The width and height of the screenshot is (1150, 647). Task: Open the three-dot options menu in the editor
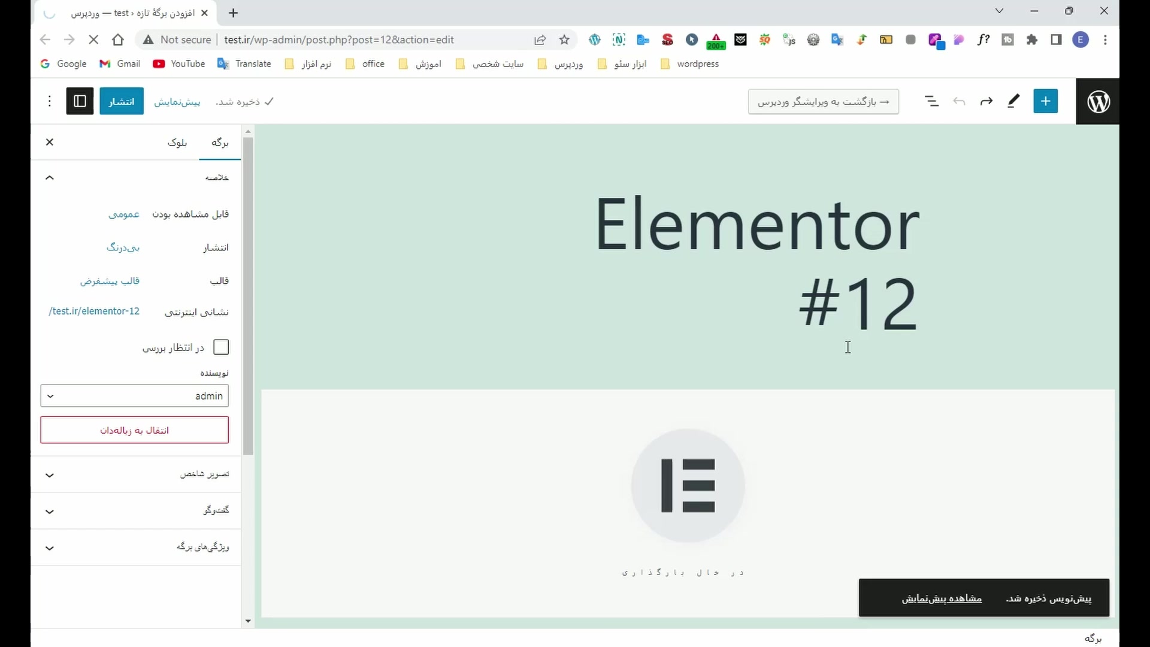(50, 101)
